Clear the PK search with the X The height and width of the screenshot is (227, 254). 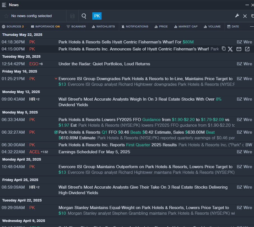point(245,16)
